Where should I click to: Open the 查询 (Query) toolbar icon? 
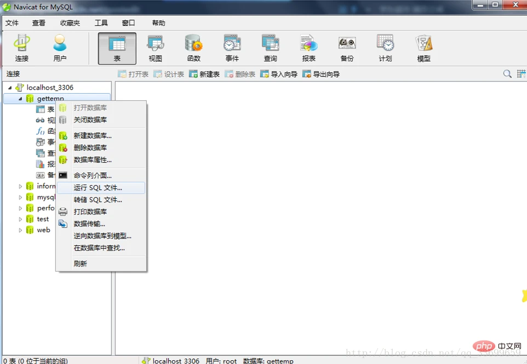point(270,48)
